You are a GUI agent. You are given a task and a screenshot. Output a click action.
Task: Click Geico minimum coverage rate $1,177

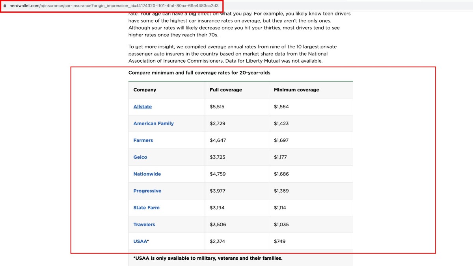(x=281, y=157)
